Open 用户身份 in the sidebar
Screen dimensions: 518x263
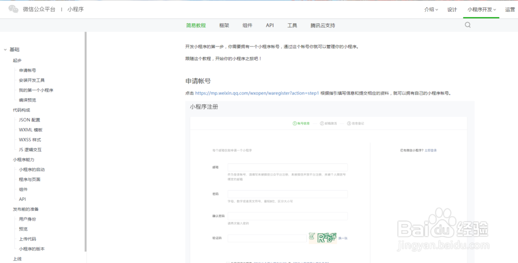coord(27,219)
